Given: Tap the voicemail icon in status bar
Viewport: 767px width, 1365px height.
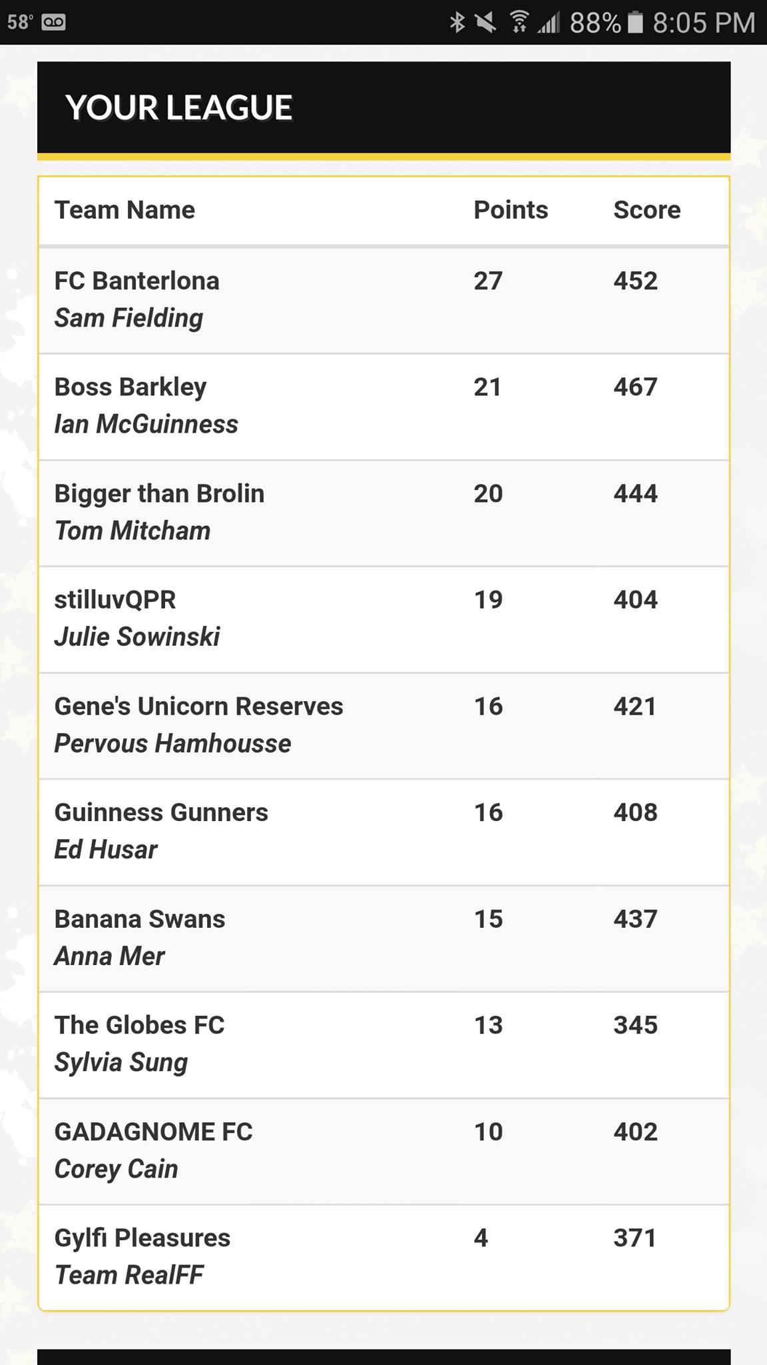Looking at the screenshot, I should tap(53, 23).
